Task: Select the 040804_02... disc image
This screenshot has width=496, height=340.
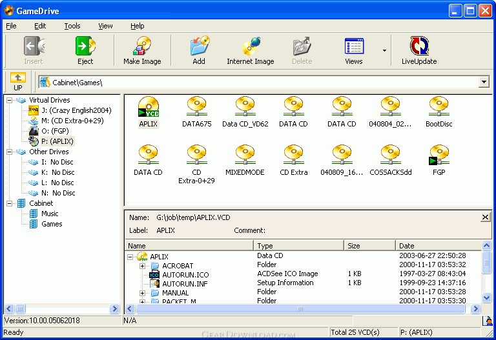Action: (x=390, y=112)
